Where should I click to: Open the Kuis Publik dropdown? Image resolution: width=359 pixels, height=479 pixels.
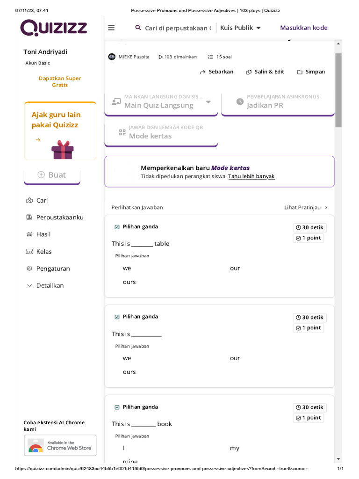[x=241, y=28]
